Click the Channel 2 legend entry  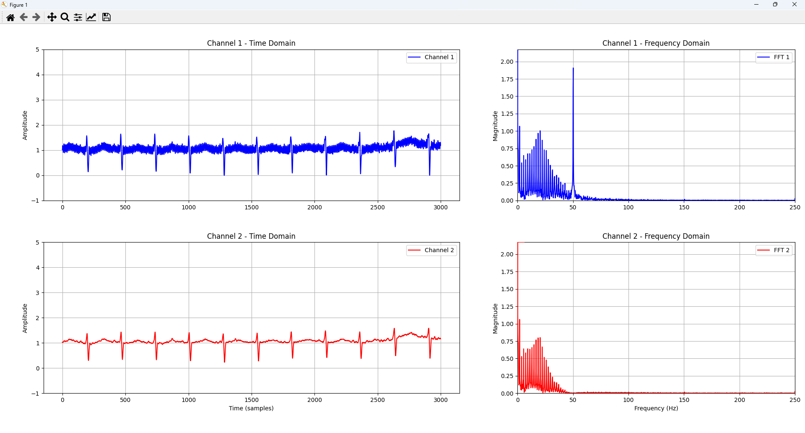point(431,250)
